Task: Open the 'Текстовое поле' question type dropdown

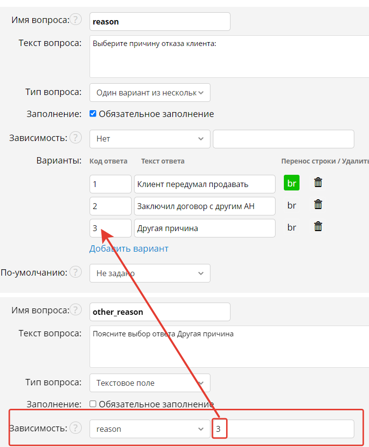Action: (x=150, y=383)
